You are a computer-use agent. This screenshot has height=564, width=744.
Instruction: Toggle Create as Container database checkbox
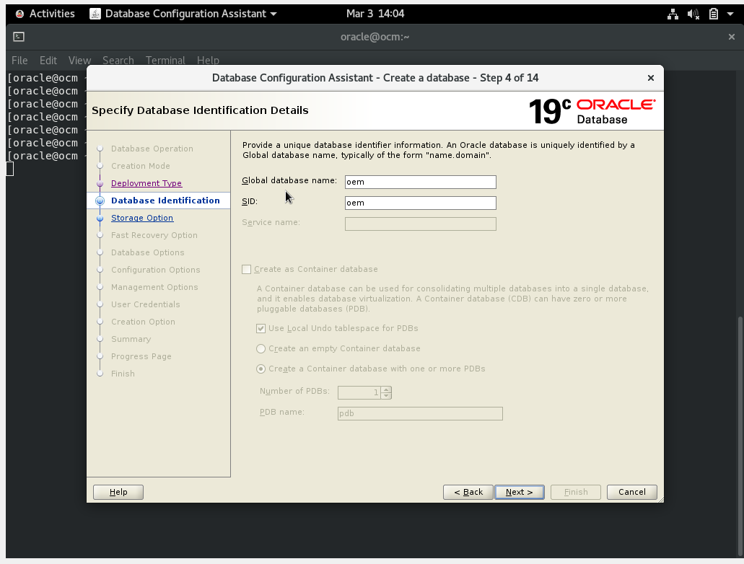[x=246, y=270]
